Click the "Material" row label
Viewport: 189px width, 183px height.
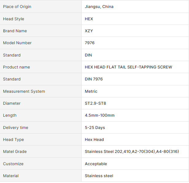tap(11, 176)
